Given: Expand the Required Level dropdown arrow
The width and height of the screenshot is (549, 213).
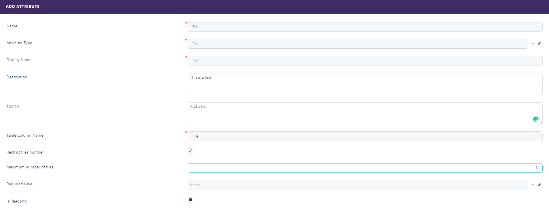Looking at the screenshot, I should tap(533, 185).
